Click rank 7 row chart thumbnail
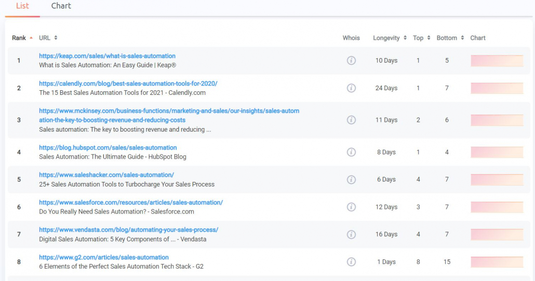 click(497, 234)
